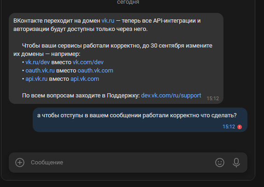Click text 'По всем вопросам заходите в Поддержку'
264x187 pixels.
(x=81, y=96)
